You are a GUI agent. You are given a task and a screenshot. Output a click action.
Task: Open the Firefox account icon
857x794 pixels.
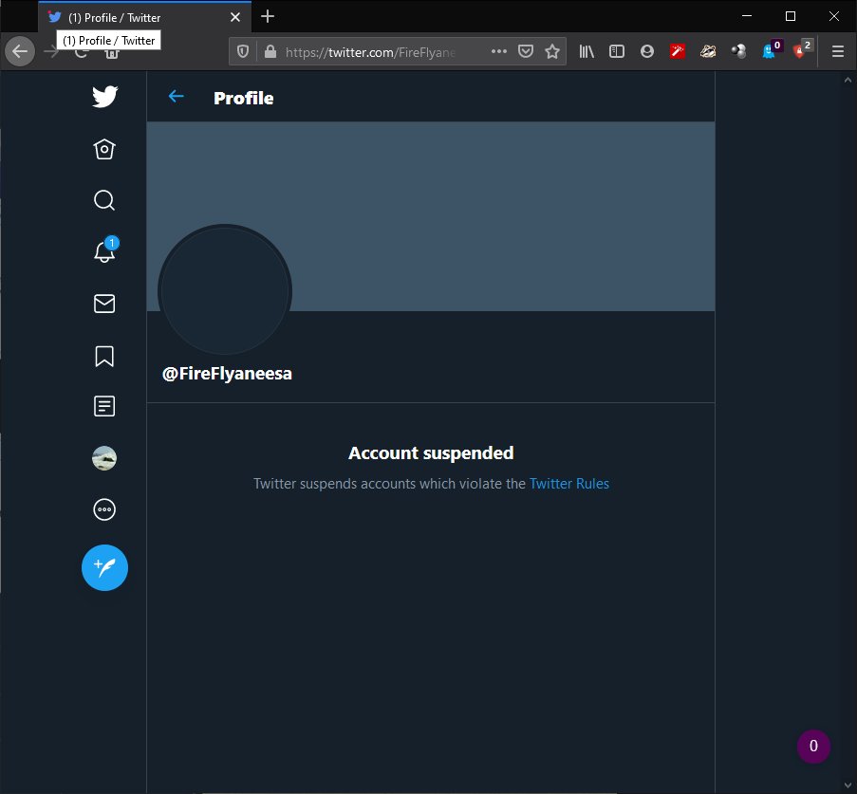647,51
